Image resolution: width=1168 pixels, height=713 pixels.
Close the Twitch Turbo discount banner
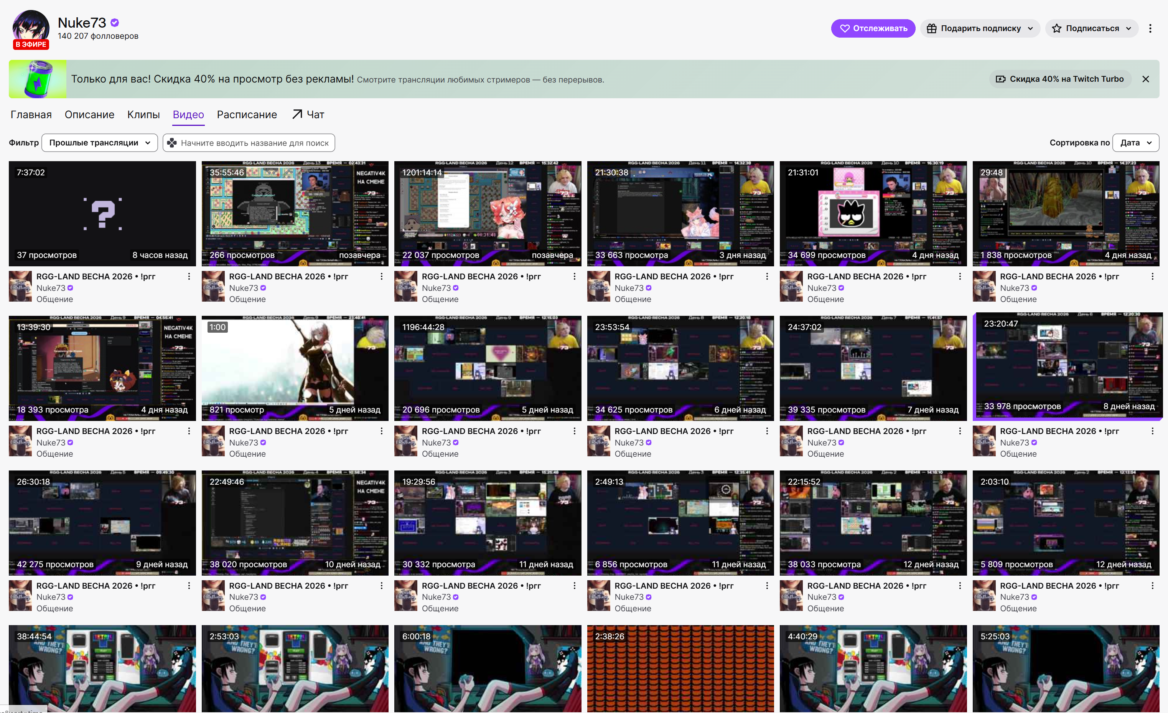tap(1146, 79)
